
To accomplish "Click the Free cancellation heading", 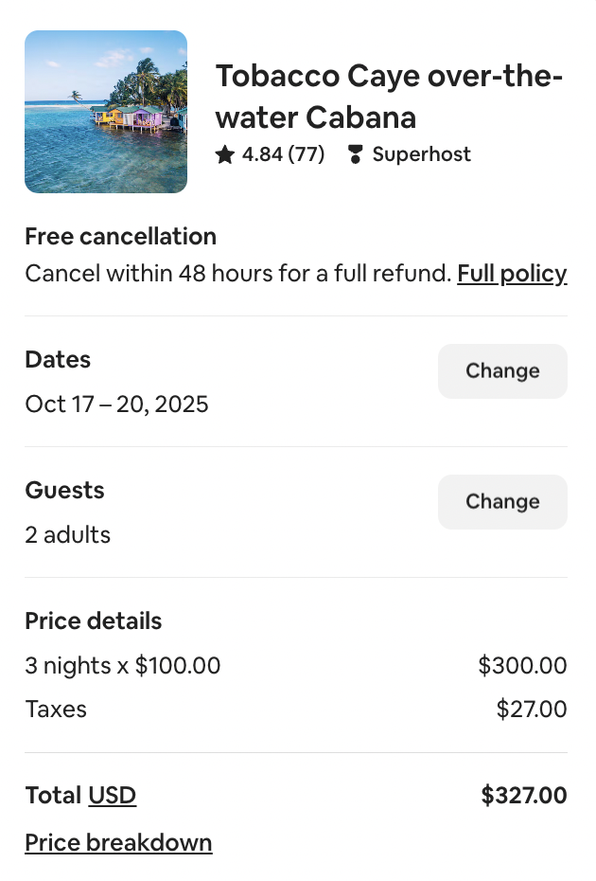I will (120, 237).
